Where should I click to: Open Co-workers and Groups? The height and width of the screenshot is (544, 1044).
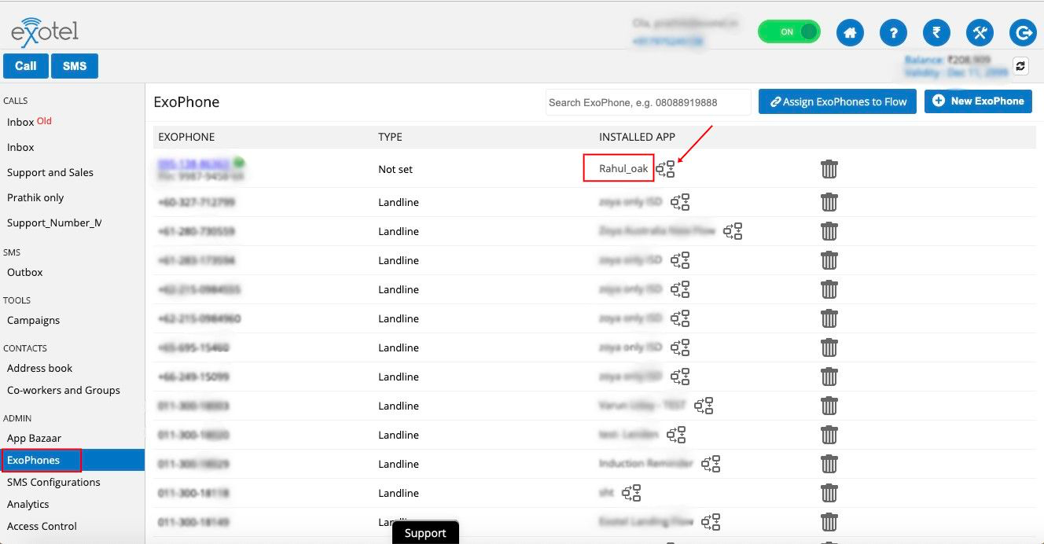pyautogui.click(x=64, y=390)
